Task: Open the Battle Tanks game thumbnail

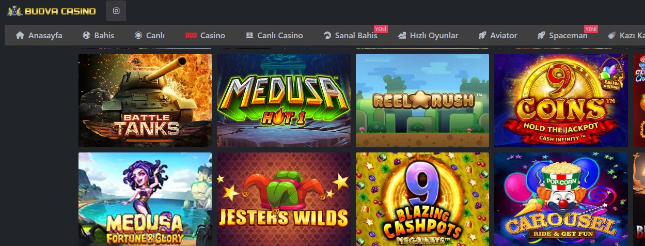Action: (145, 100)
